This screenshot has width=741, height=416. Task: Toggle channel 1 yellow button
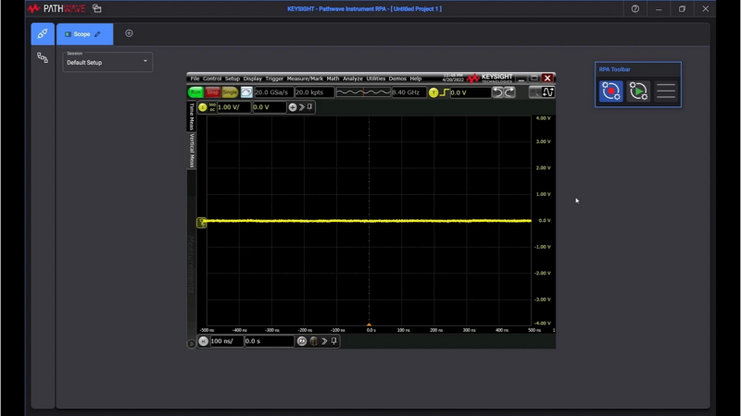[203, 107]
